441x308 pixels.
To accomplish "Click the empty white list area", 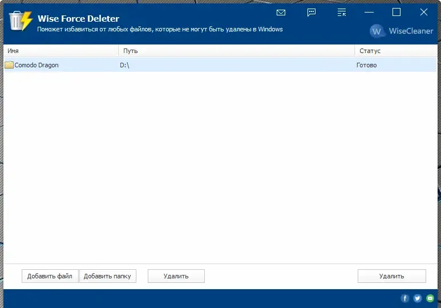I will (220, 167).
